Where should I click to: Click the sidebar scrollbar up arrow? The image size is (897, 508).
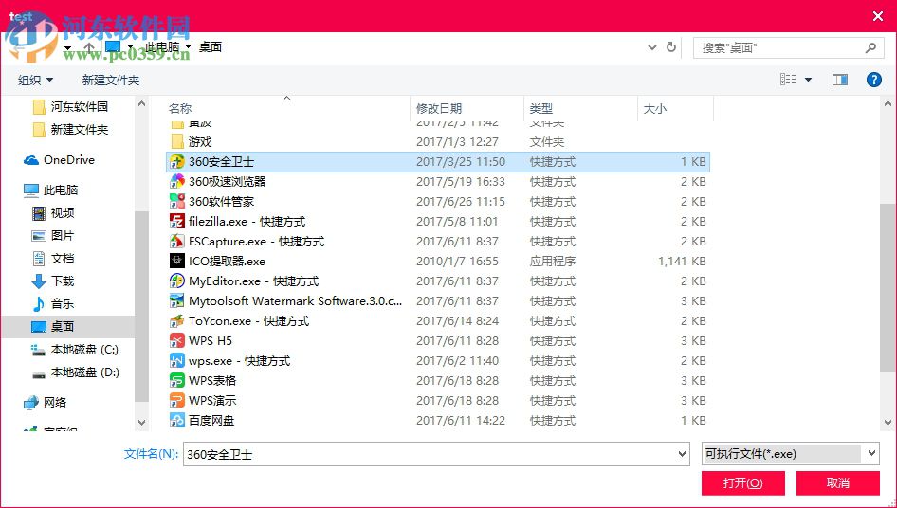tap(142, 104)
